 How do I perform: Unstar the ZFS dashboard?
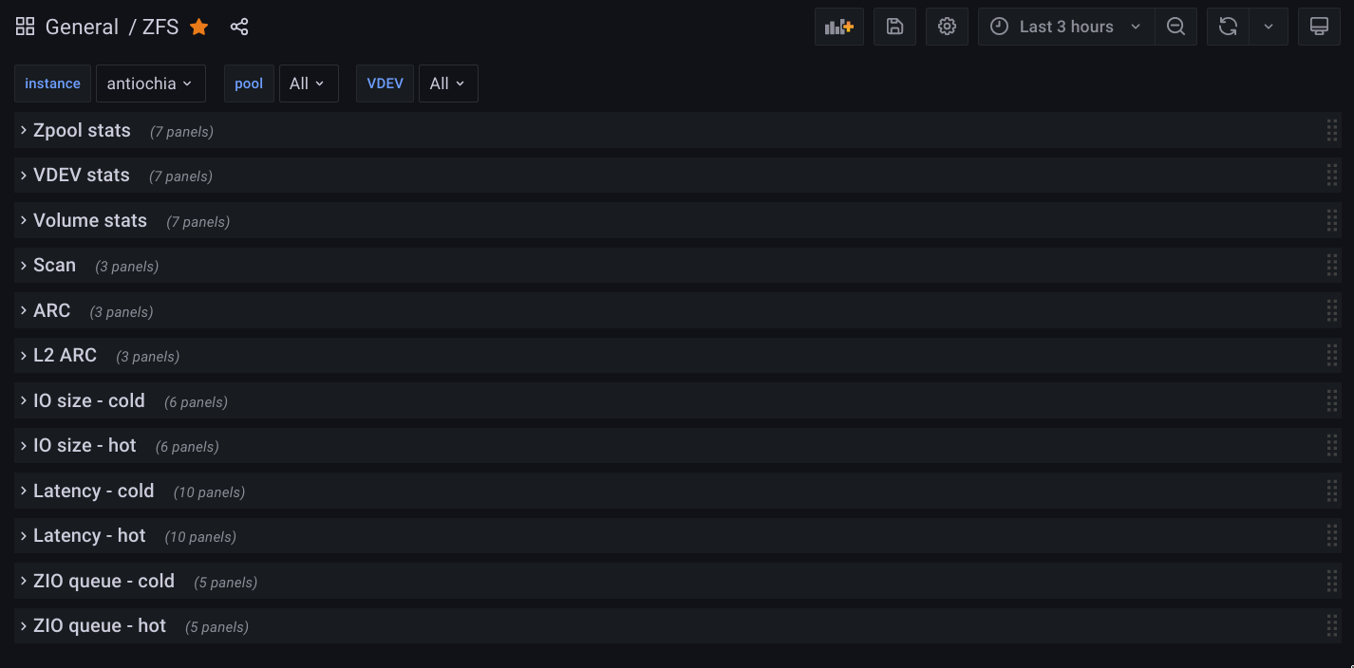point(198,27)
